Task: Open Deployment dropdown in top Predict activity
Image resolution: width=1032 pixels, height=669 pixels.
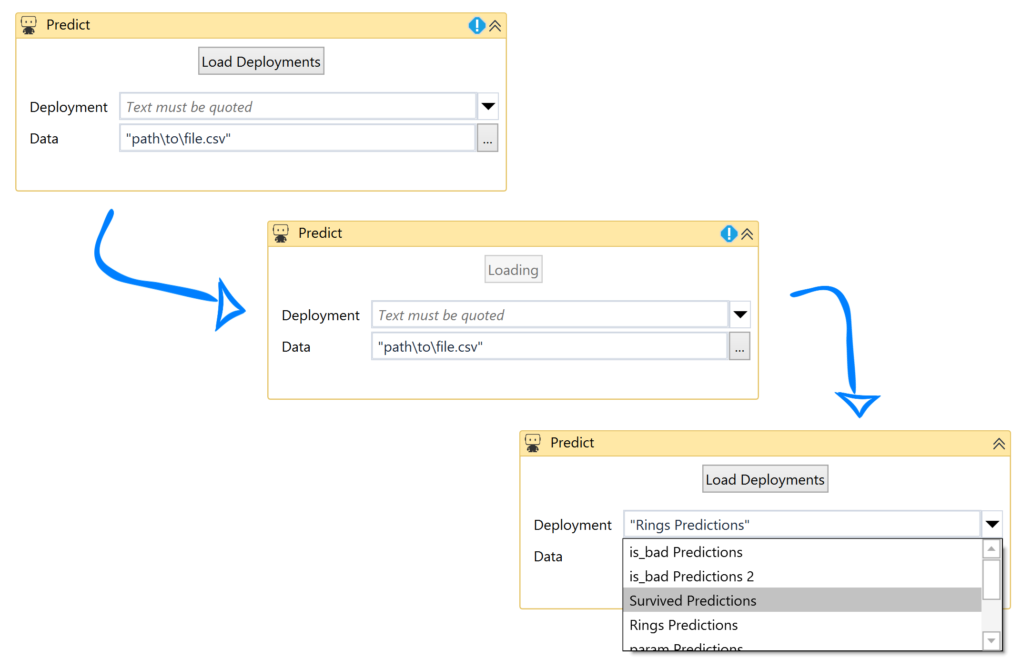Action: [488, 106]
